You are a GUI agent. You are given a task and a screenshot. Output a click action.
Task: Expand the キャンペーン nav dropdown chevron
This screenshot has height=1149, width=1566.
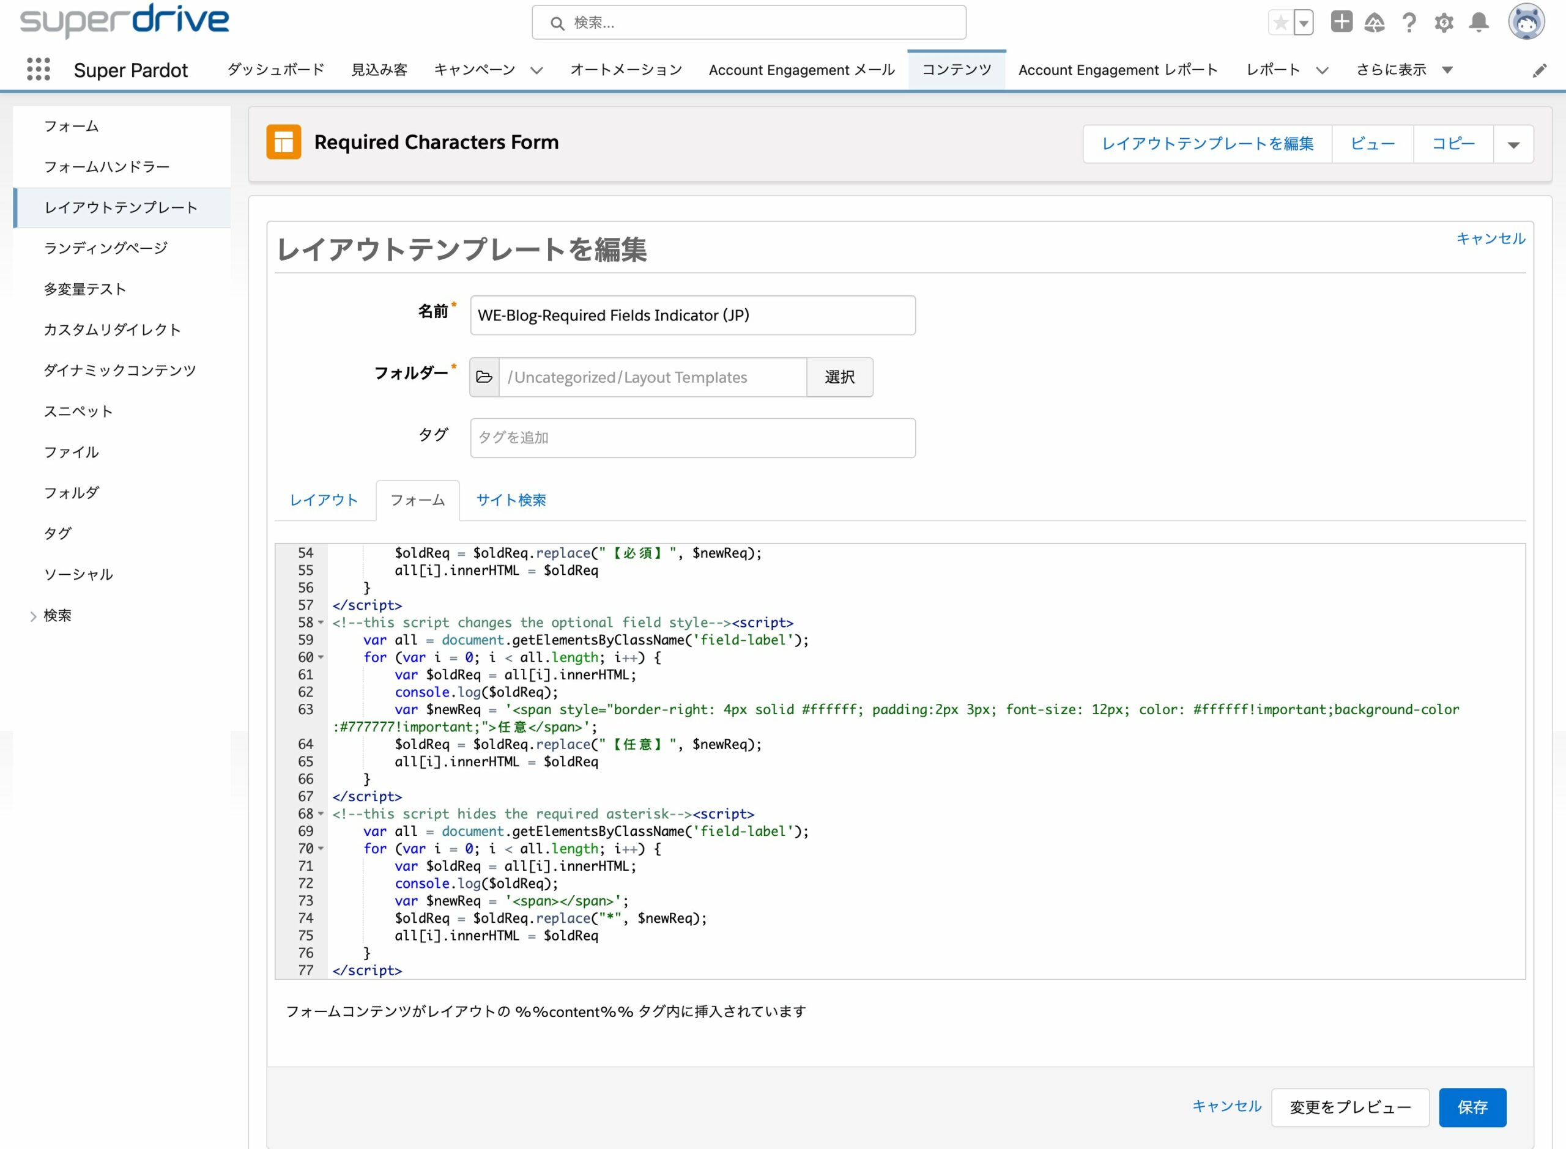coord(536,70)
